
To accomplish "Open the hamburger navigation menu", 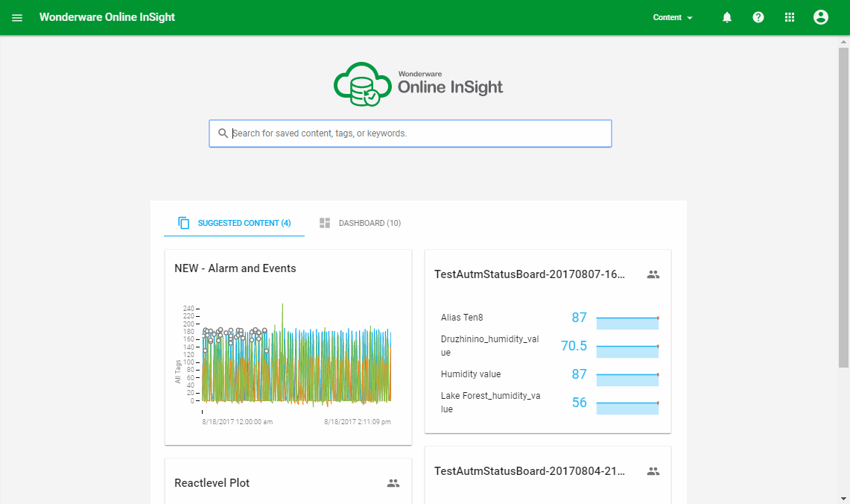I will [x=17, y=18].
